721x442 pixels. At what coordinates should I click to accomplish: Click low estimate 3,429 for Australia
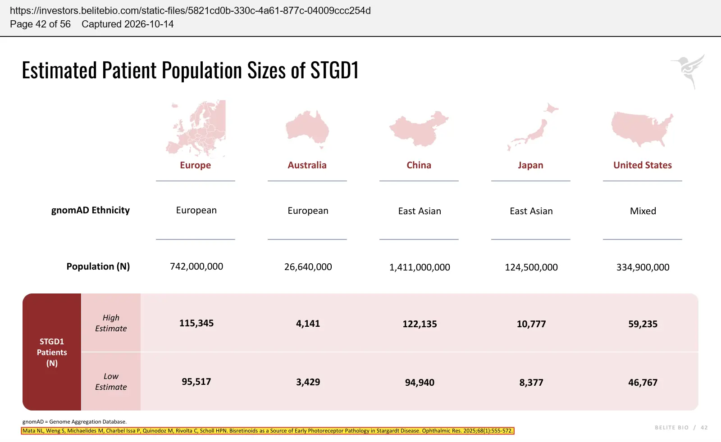pos(308,382)
